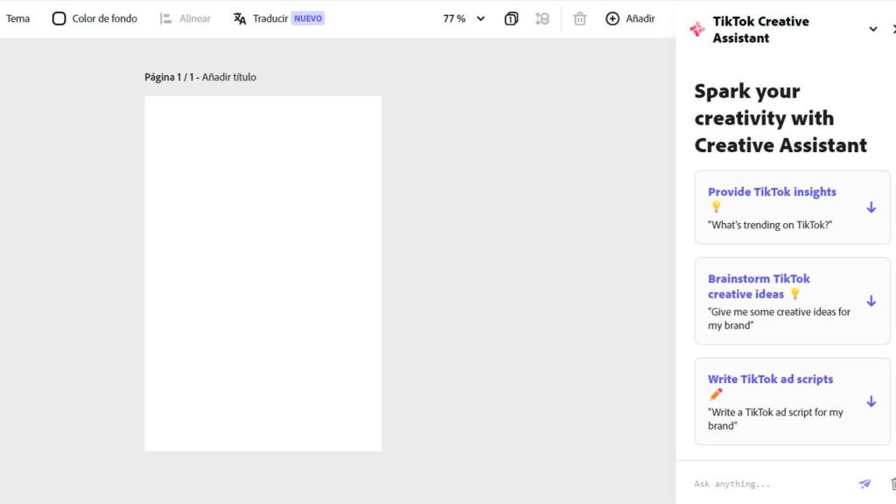
Task: Click the Alinear align icon
Action: tap(165, 18)
